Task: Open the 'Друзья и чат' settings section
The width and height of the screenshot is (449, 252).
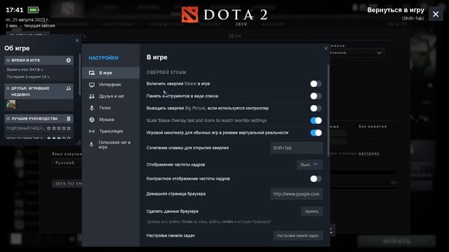Action: (x=111, y=97)
